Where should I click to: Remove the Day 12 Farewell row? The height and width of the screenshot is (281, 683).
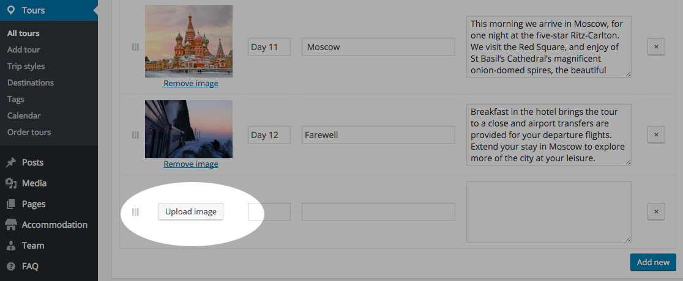click(x=656, y=134)
